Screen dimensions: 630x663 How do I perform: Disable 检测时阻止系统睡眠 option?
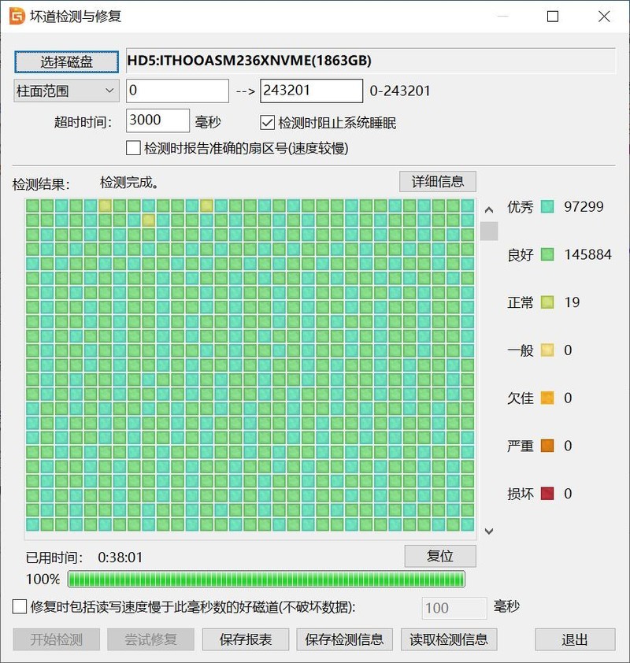tap(268, 120)
